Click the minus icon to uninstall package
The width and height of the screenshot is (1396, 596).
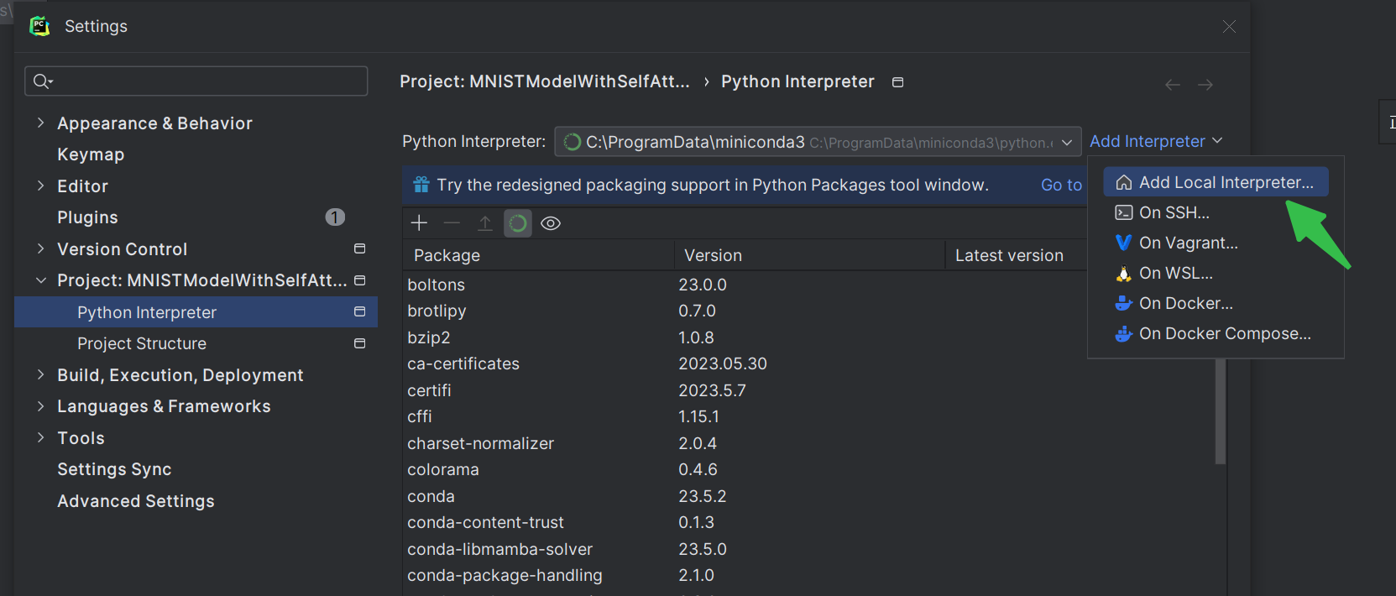click(x=452, y=223)
